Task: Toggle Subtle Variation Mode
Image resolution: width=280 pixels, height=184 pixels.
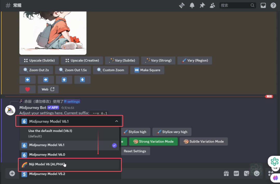Action: point(204,142)
